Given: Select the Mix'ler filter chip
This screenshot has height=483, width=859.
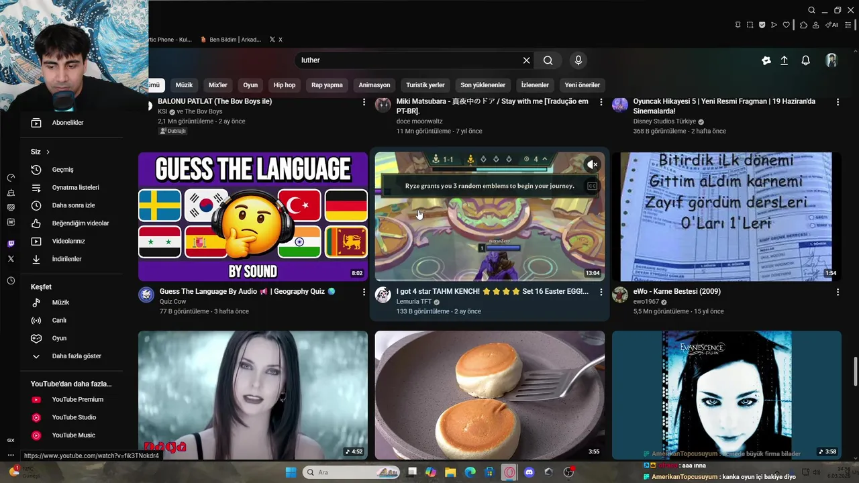Looking at the screenshot, I should point(218,85).
